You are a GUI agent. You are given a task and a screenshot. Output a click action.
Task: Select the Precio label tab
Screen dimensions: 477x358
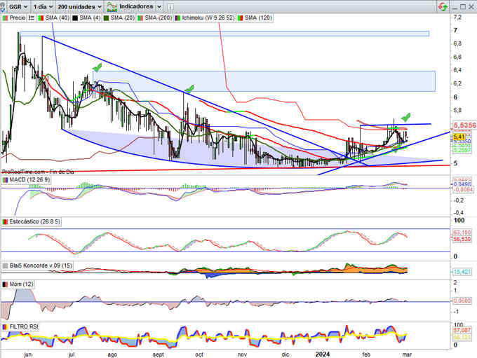point(17,16)
